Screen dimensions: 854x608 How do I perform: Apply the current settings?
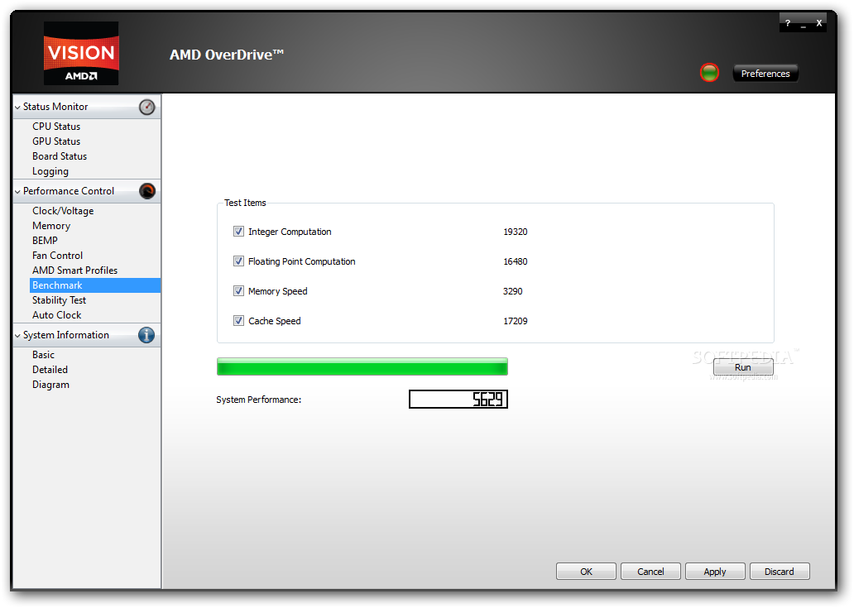point(715,572)
